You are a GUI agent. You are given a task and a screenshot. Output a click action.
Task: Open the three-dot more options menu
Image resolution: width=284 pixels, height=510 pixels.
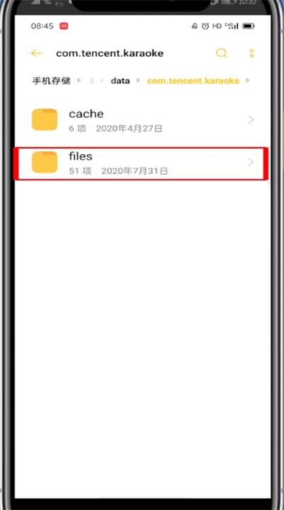[x=251, y=53]
